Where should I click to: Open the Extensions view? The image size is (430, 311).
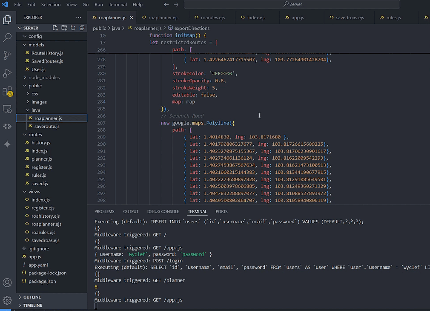[x=7, y=91]
